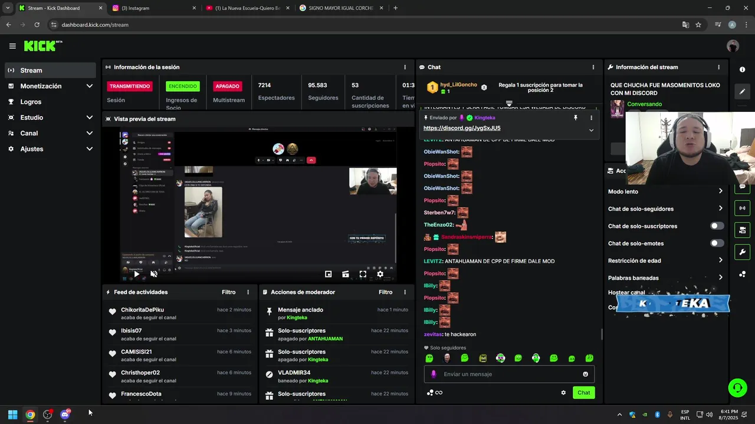Play the stream preview video
The height and width of the screenshot is (424, 755).
136,274
